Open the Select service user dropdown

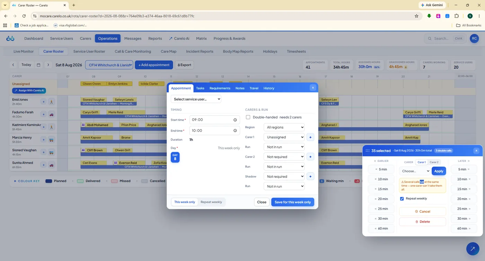pos(196,99)
